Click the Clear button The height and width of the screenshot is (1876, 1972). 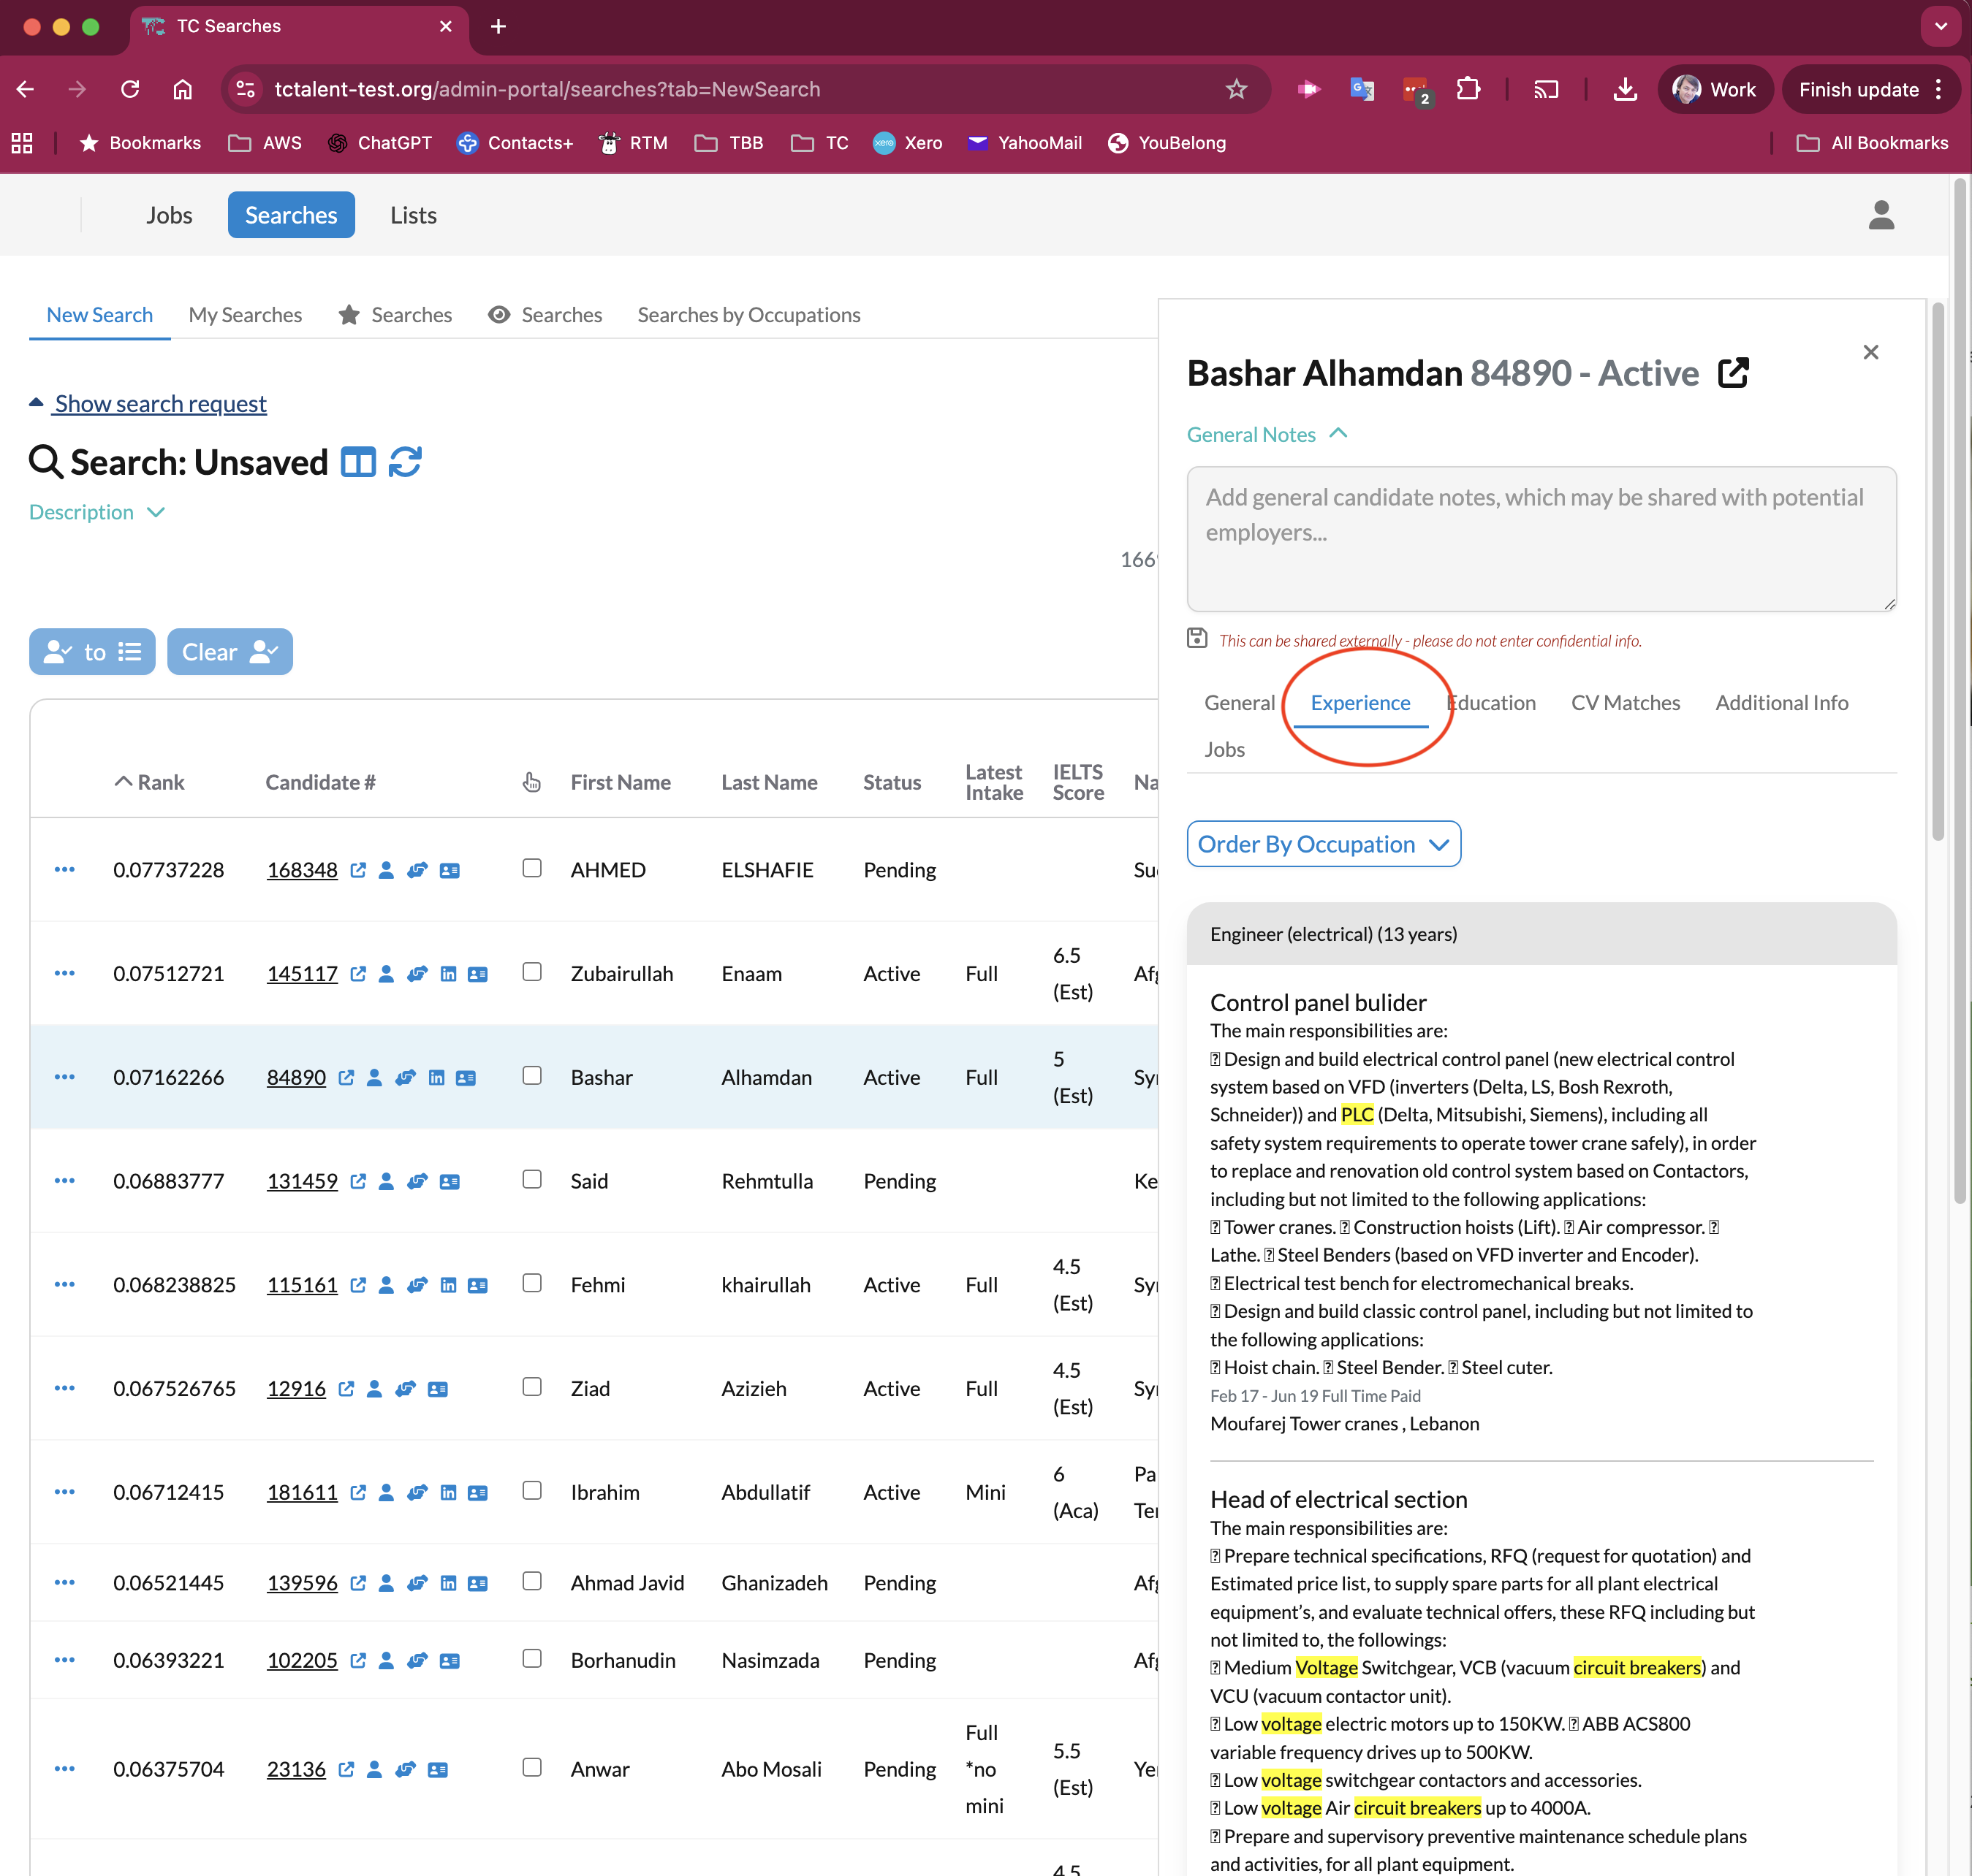coord(229,651)
